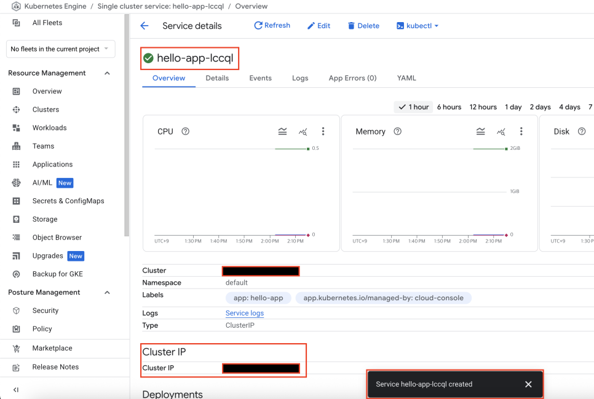Toggle the CPU chart legend icon
This screenshot has width=594, height=399.
[x=283, y=131]
